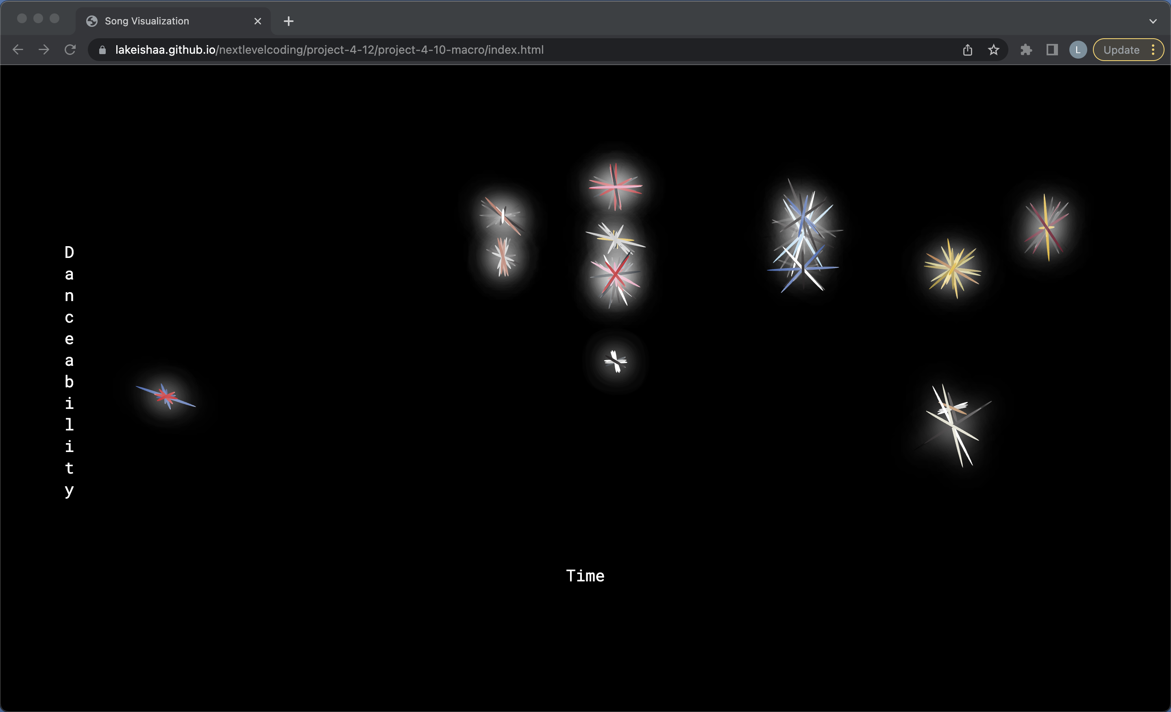Click the browser forward arrow
Screen dimensions: 1171x712
(44, 50)
